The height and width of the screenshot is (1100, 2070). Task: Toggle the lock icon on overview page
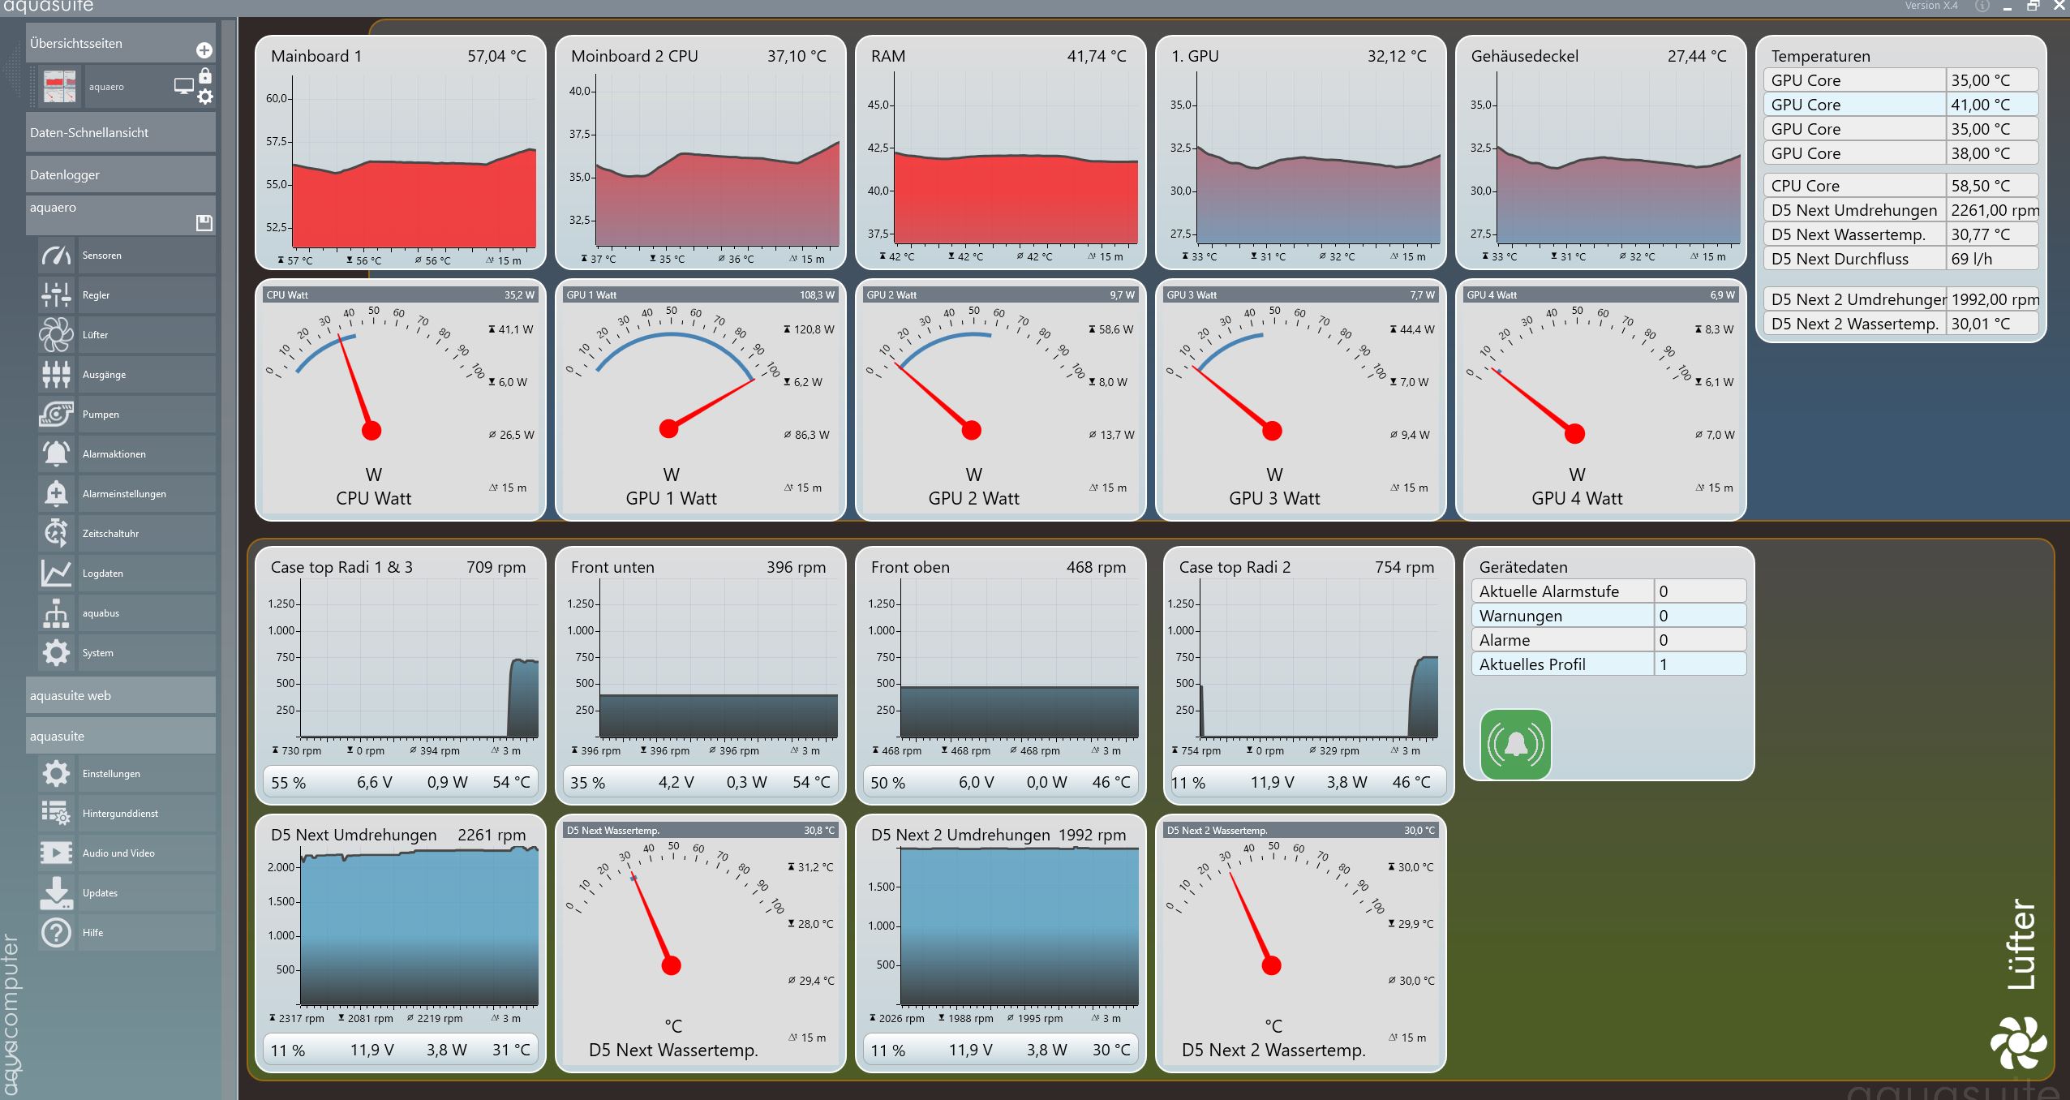pyautogui.click(x=205, y=76)
